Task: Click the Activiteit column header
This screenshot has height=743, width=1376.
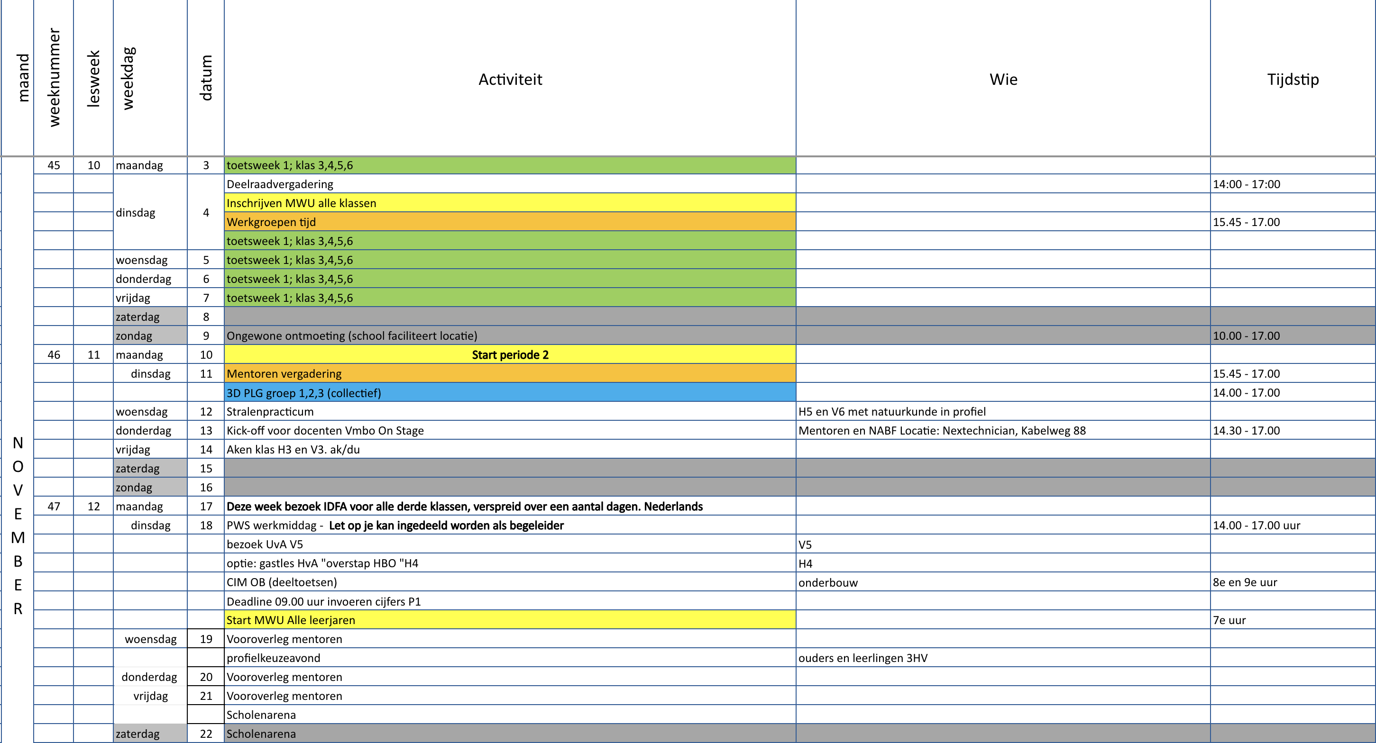Action: tap(510, 79)
